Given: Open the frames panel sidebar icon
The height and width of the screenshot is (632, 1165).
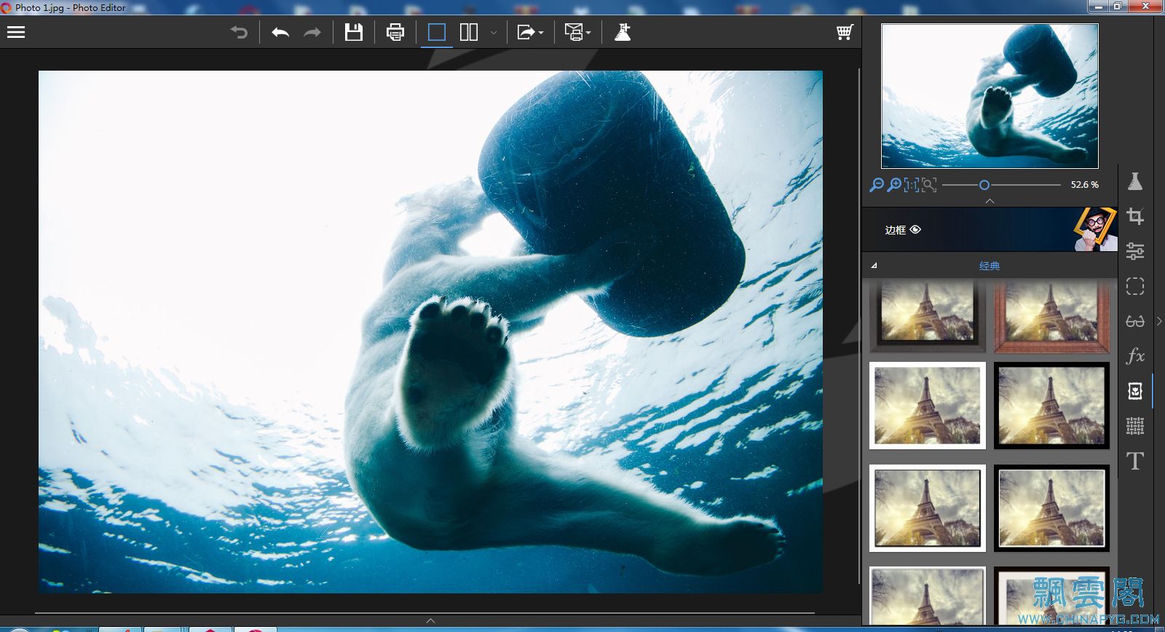Looking at the screenshot, I should (x=1135, y=391).
